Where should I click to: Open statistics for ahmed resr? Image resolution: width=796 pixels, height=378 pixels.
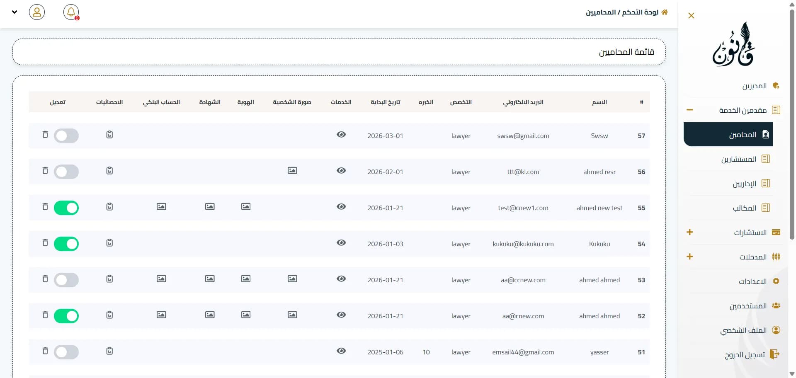pyautogui.click(x=109, y=171)
